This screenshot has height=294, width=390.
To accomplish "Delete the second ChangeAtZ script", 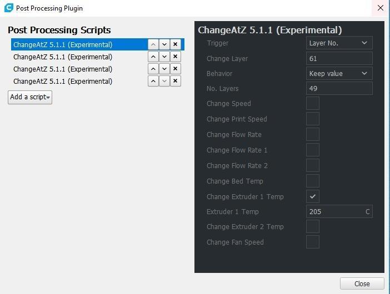I will 176,57.
